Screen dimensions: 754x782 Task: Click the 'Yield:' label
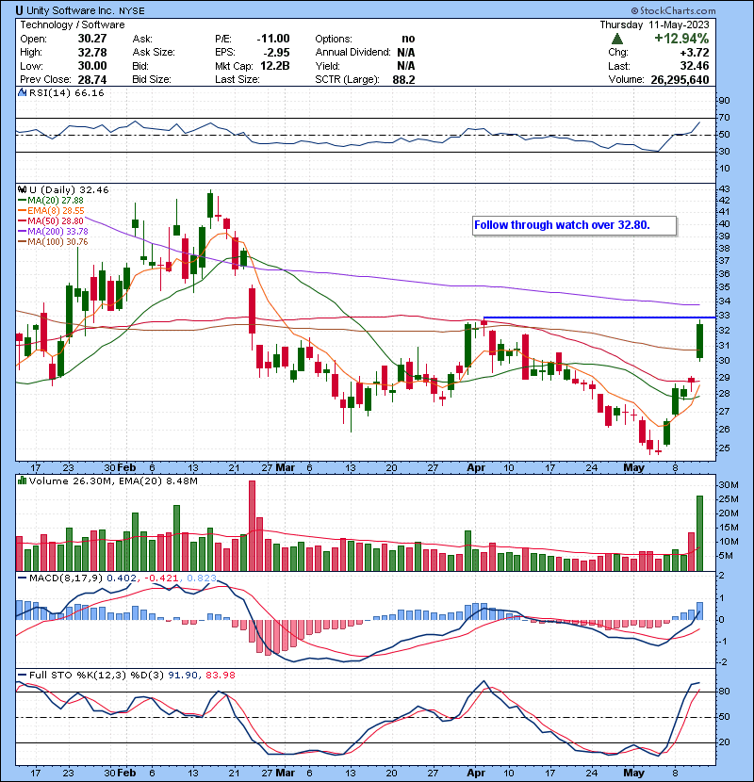pyautogui.click(x=327, y=66)
